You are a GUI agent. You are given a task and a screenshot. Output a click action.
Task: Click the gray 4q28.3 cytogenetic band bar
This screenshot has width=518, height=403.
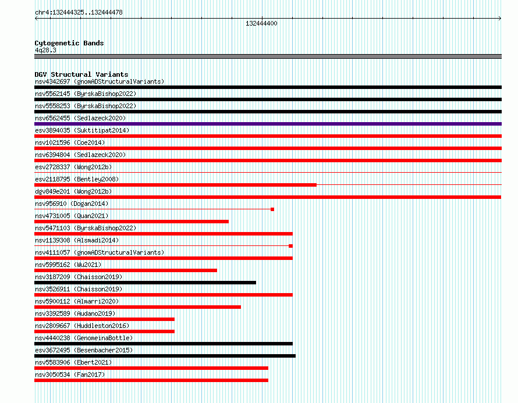(268, 56)
